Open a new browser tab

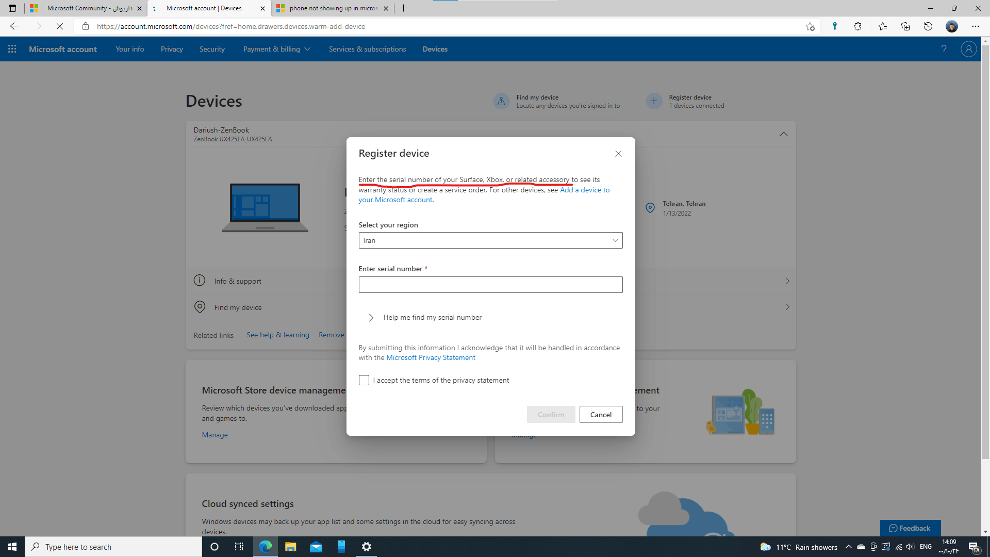pyautogui.click(x=404, y=8)
